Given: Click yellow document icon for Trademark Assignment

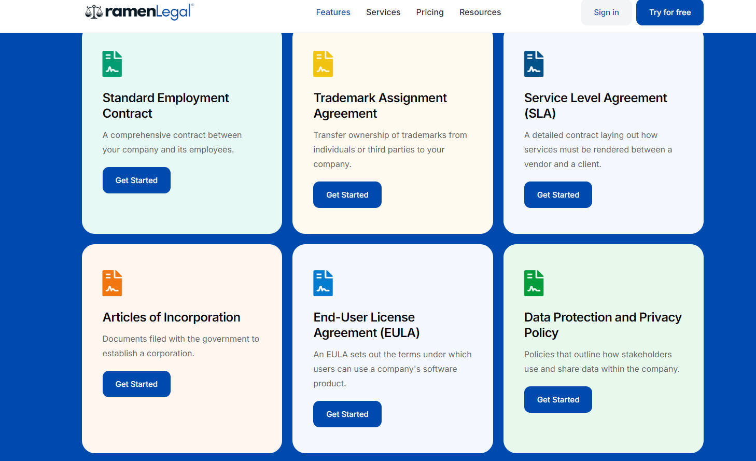Looking at the screenshot, I should tap(323, 64).
